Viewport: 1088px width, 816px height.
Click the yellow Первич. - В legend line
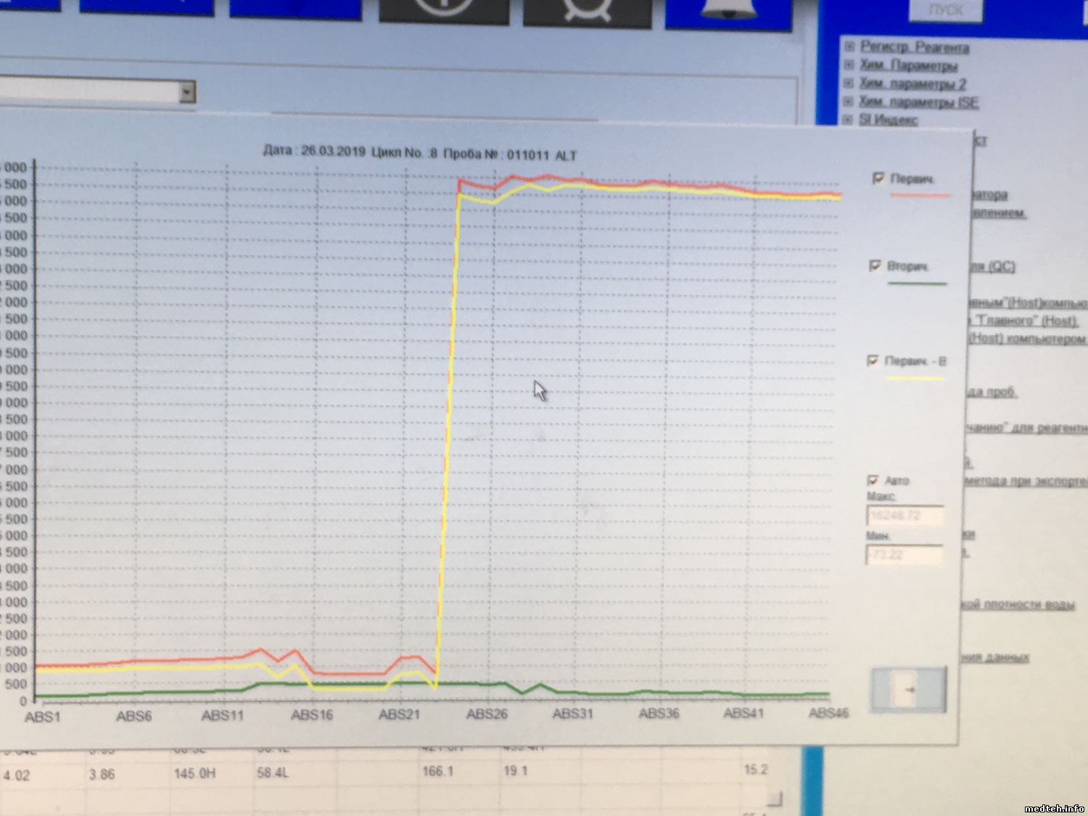[914, 378]
